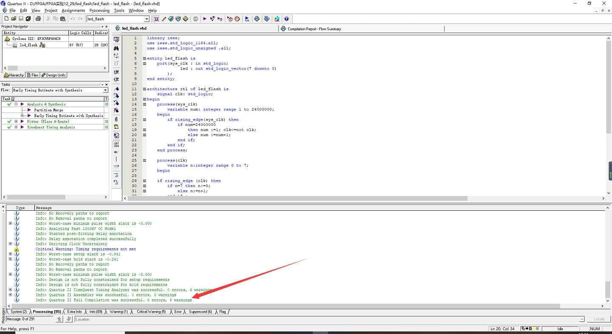Click the previous message up arrow
This screenshot has width=612, height=334.
pyautogui.click(x=59, y=319)
